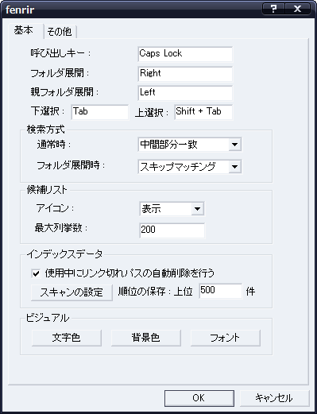The image size is (317, 414).
Task: Click the 親フォルダ展開 field showing Left
Action: pos(185,93)
